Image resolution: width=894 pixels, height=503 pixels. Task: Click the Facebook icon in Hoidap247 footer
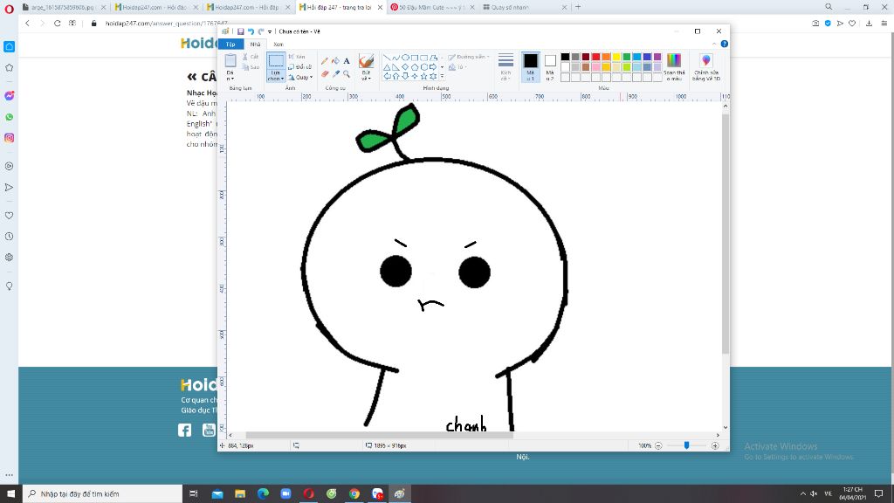[185, 430]
